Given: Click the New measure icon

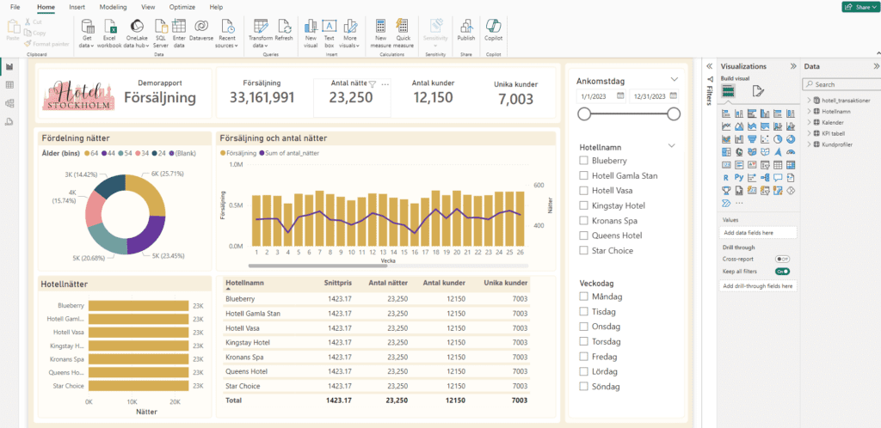Looking at the screenshot, I should point(380,26).
